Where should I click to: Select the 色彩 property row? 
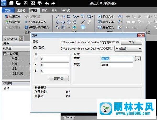16,59
